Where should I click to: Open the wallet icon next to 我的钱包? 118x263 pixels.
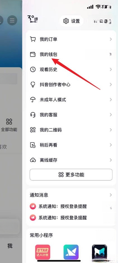[33, 54]
